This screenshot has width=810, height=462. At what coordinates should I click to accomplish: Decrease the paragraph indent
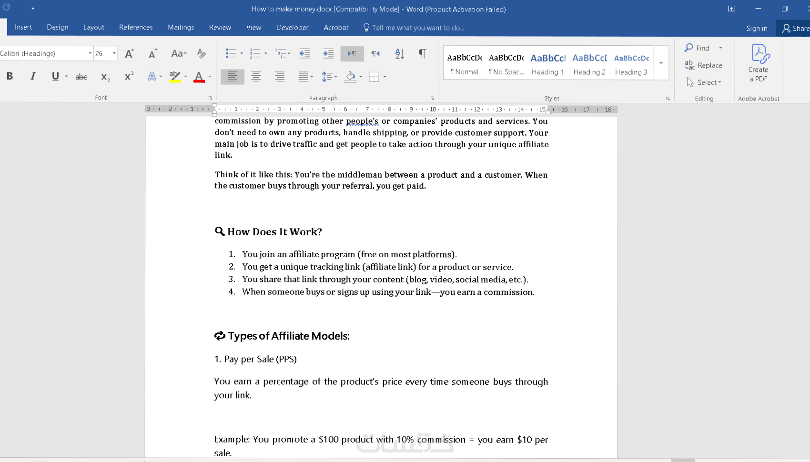click(x=304, y=53)
